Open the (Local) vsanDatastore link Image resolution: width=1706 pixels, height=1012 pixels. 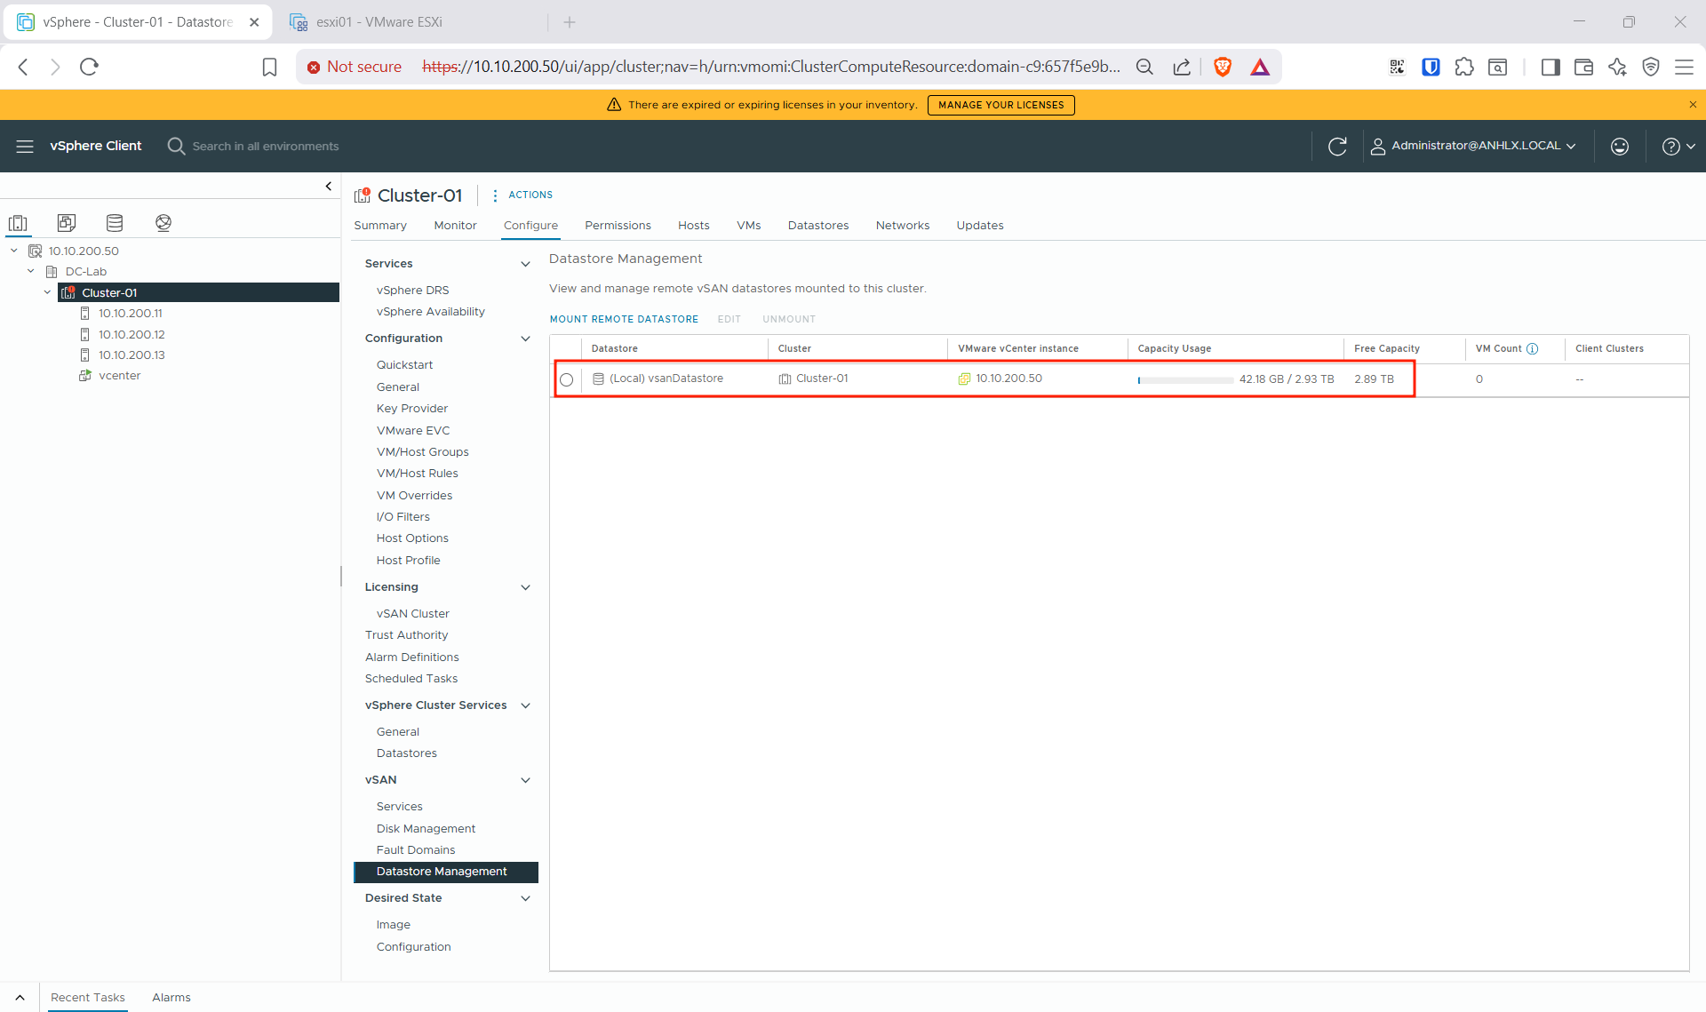[666, 379]
